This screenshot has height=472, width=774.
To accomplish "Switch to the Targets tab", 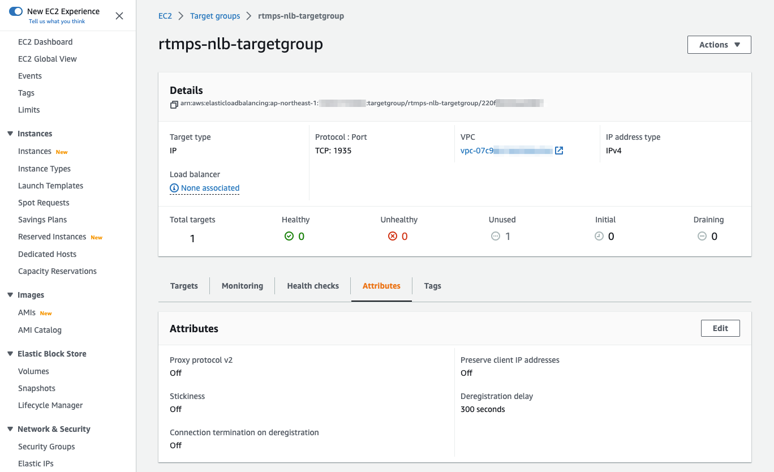I will 184,286.
